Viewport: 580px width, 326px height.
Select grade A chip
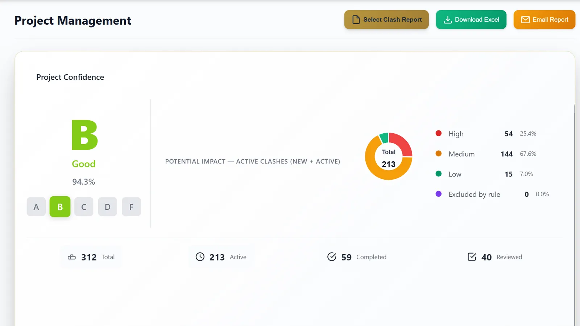pos(36,207)
